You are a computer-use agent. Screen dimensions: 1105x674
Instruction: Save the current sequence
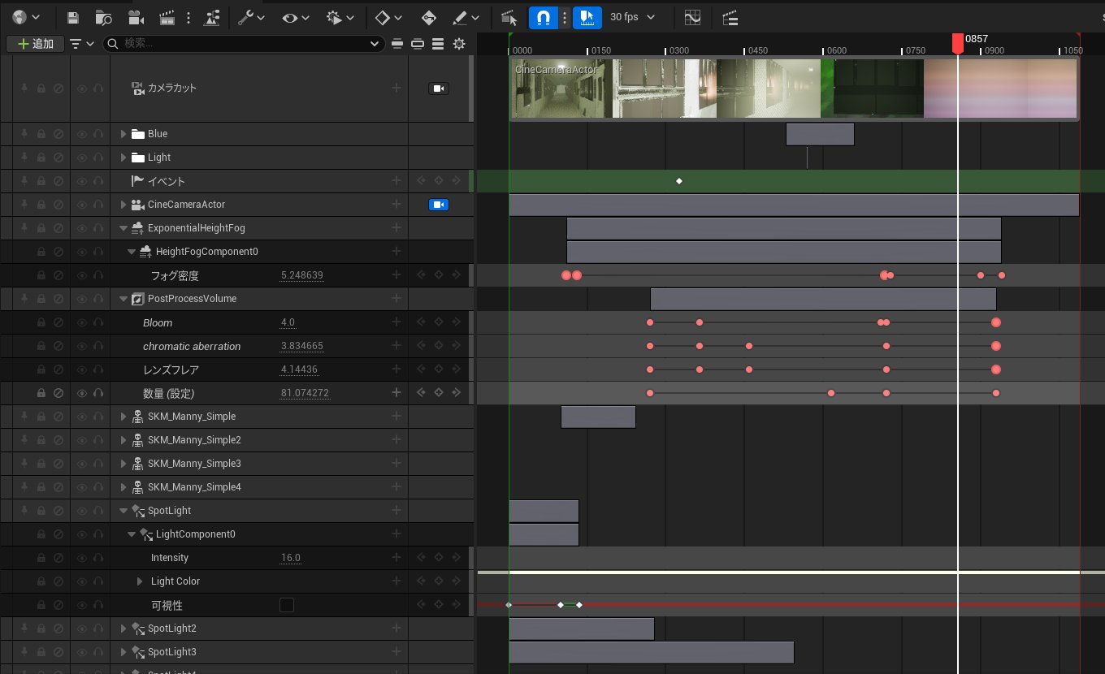click(72, 17)
